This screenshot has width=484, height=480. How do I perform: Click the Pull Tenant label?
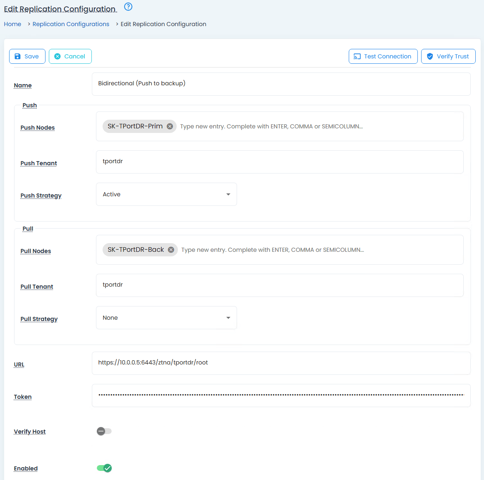pos(37,287)
